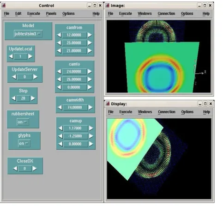Decrease camfrom 25.00000 with left arrow
This screenshot has height=206, width=223.
click(59, 42)
